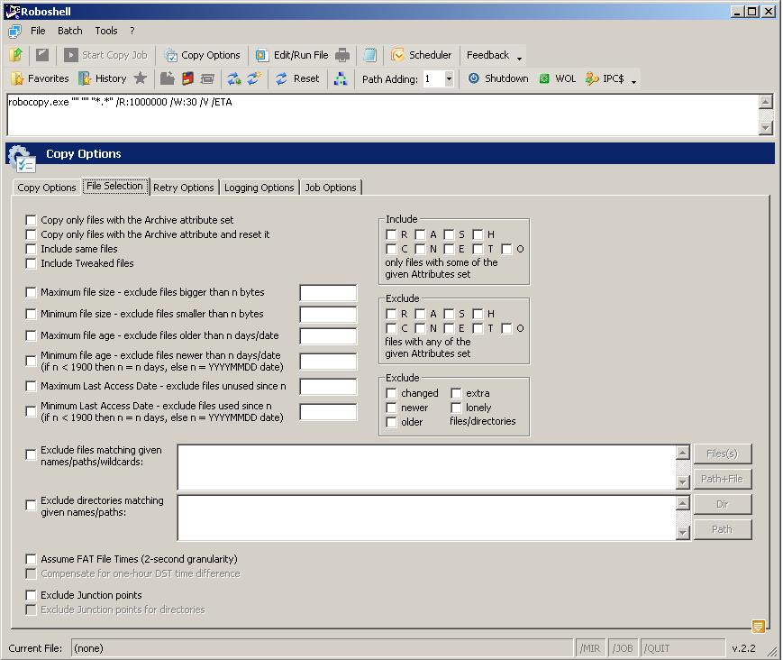Open the ? help menu
This screenshot has width=783, height=660.
pos(132,31)
